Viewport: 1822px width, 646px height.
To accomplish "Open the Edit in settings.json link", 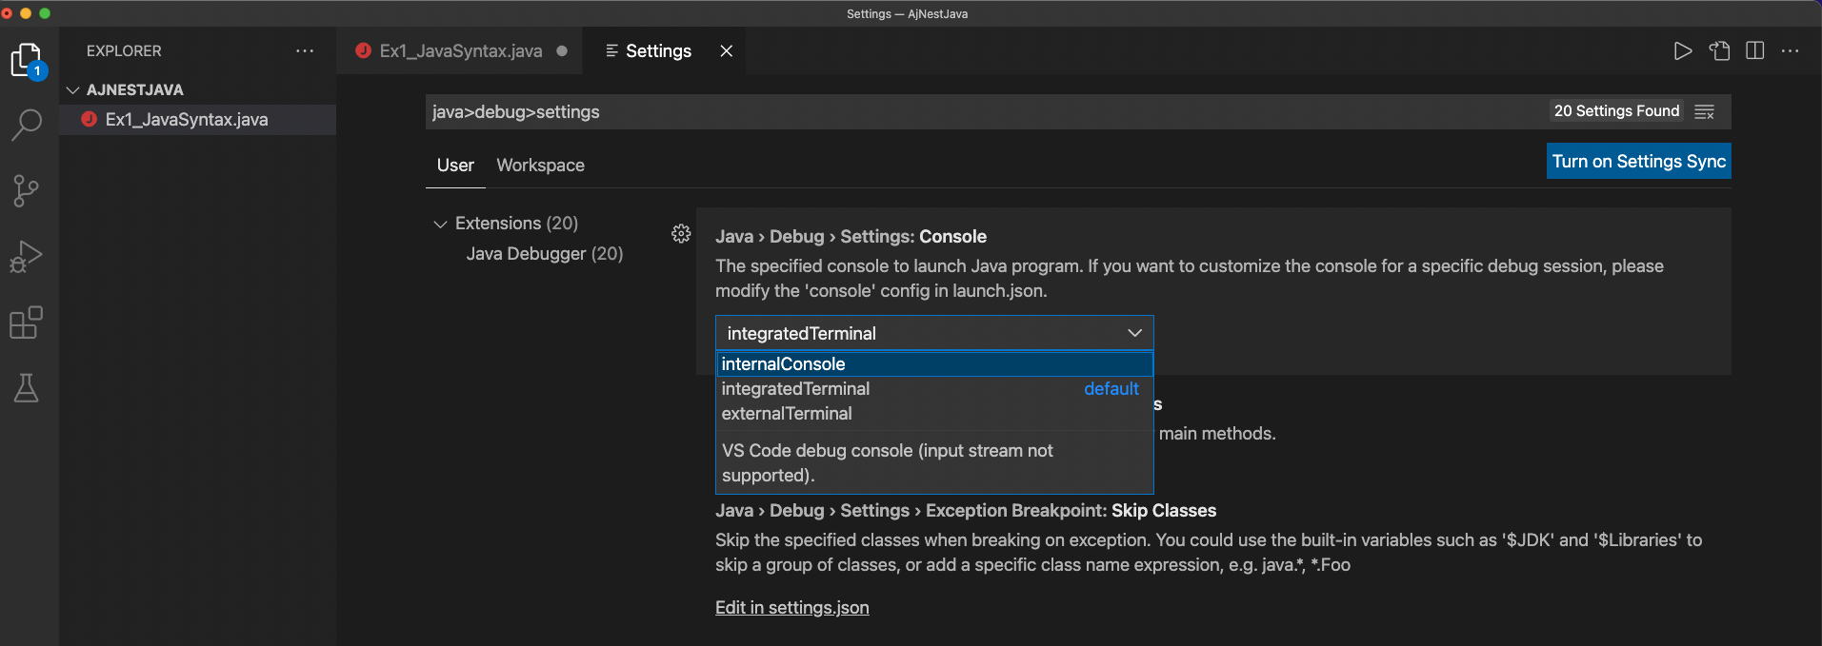I will [791, 608].
